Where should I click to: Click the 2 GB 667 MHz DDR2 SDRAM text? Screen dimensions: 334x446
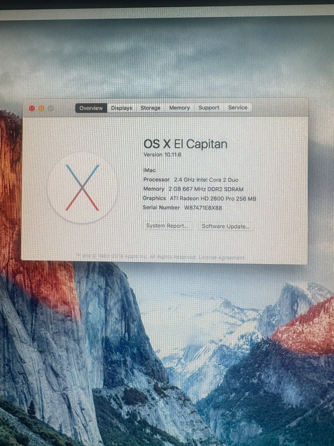pyautogui.click(x=206, y=189)
